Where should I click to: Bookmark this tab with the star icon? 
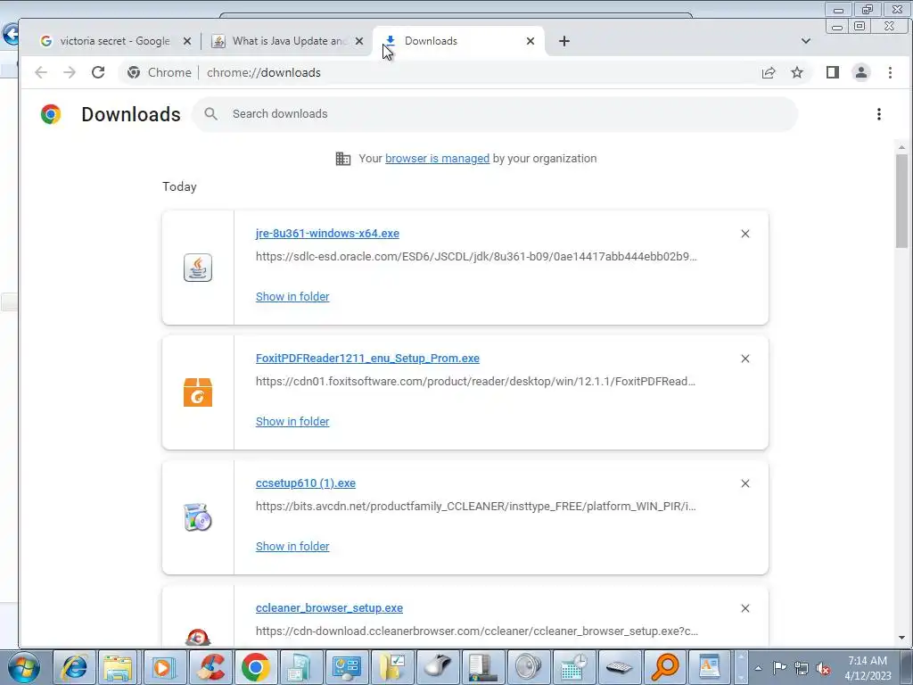click(797, 72)
